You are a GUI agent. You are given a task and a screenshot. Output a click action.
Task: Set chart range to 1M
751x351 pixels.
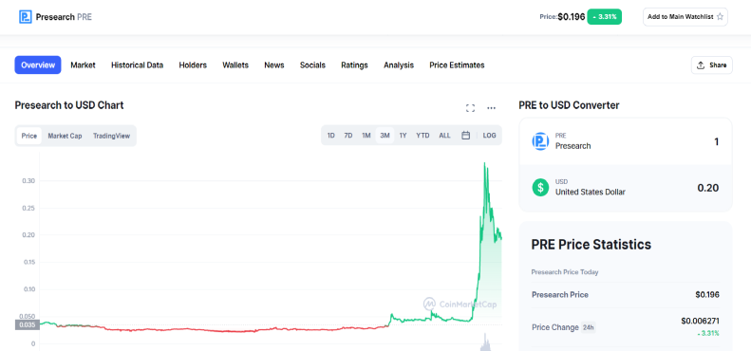[x=366, y=136]
